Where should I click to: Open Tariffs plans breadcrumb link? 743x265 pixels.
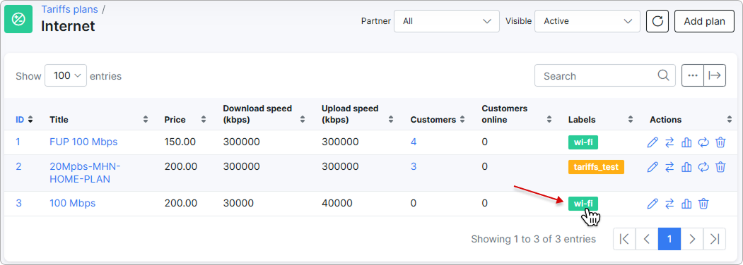70,9
